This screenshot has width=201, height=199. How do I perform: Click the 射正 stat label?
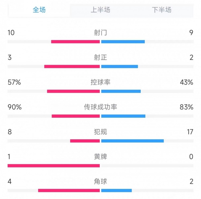[x=100, y=58]
